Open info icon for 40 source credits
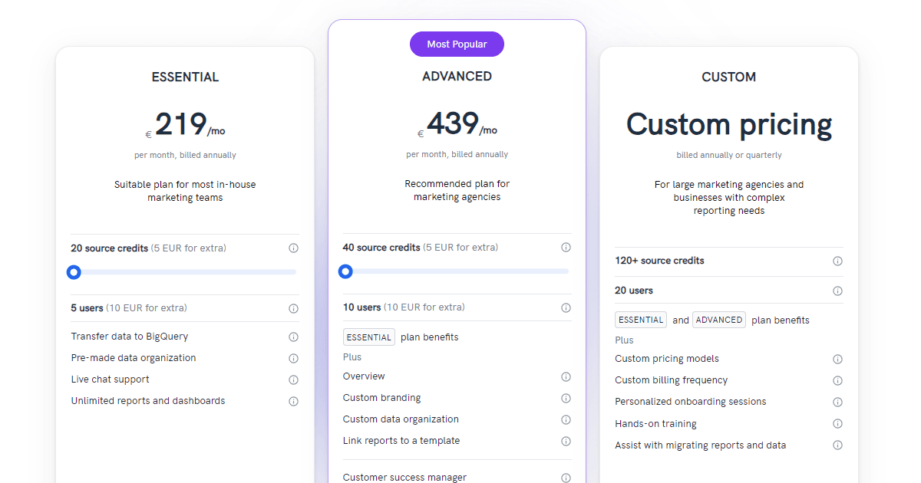 point(566,248)
